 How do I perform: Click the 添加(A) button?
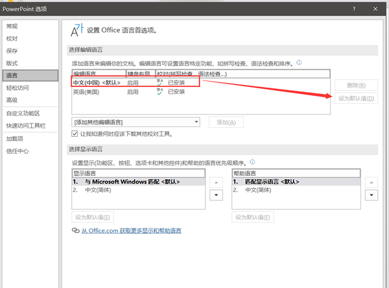pyautogui.click(x=226, y=122)
